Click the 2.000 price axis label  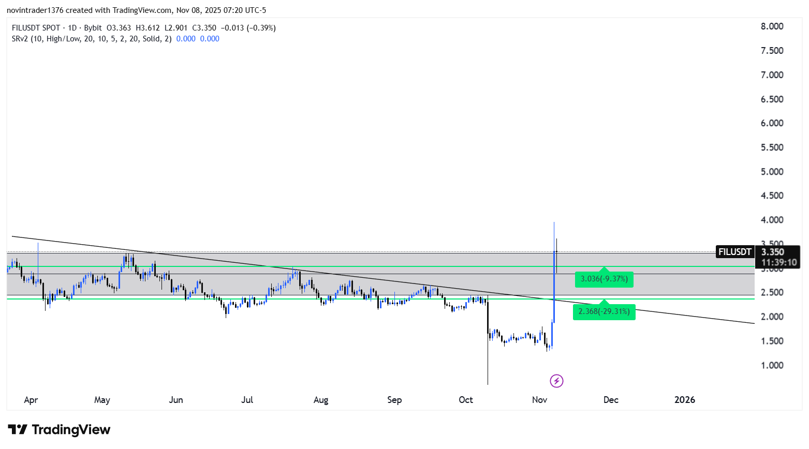(772, 317)
